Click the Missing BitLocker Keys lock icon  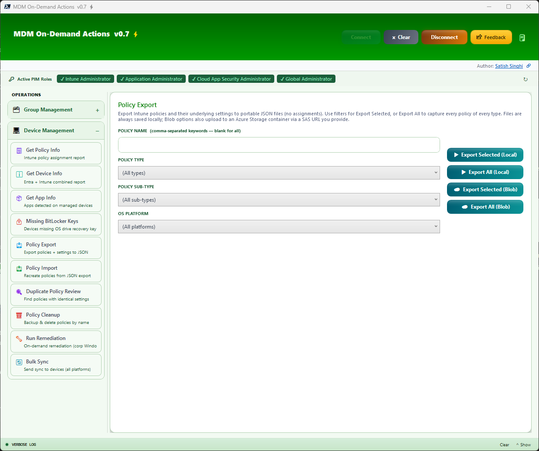[x=19, y=222]
